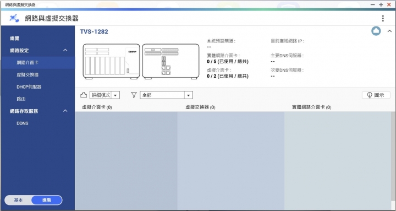396x211 pixels.
Task: Click the TVS-1282 device name
Action: [x=94, y=31]
